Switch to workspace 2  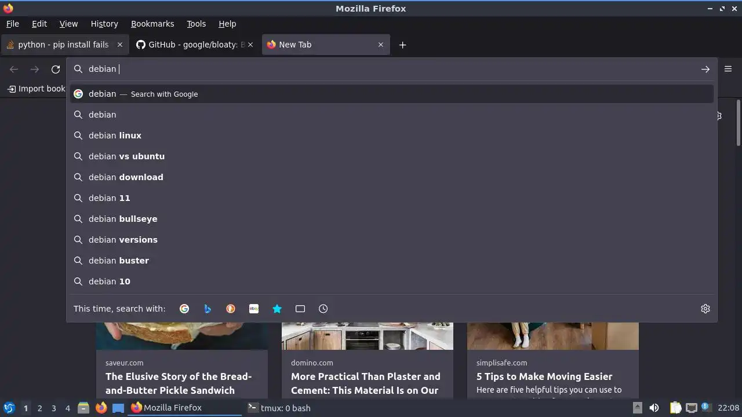pyautogui.click(x=39, y=408)
